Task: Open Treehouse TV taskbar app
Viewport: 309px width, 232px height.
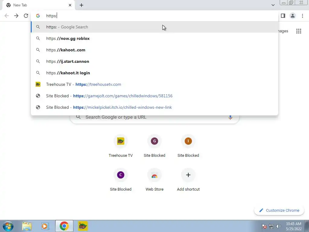Action: click(x=83, y=226)
